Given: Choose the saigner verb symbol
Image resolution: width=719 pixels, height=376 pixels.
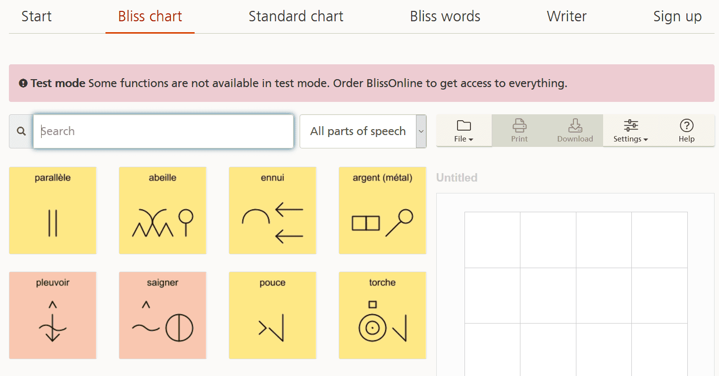Looking at the screenshot, I should 163,315.
